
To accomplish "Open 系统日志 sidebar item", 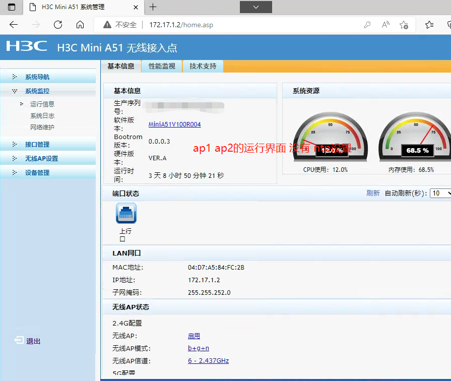I will (x=42, y=116).
